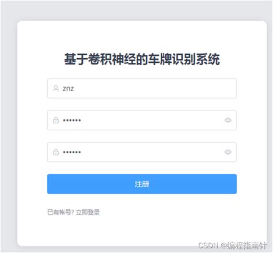273x253 pixels.
Task: Click the 注册 label text on blue button
Action: [142, 184]
